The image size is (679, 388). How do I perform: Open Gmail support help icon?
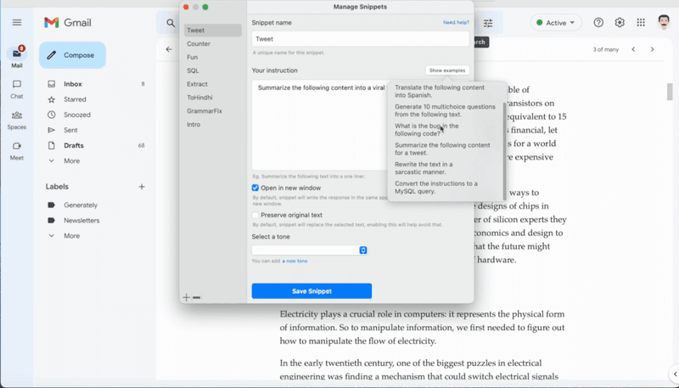(x=598, y=23)
